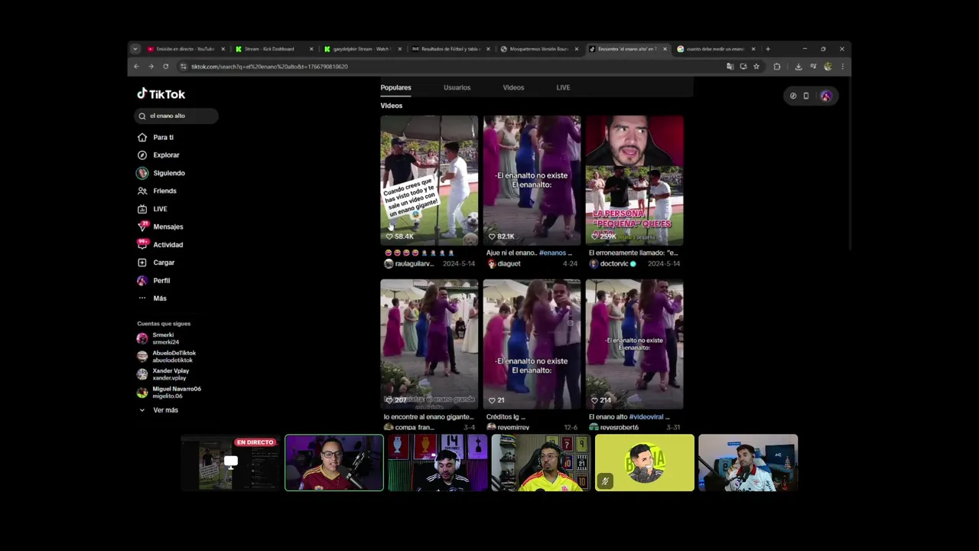This screenshot has width=979, height=551.
Task: Open browser downloads icon
Action: pos(798,67)
